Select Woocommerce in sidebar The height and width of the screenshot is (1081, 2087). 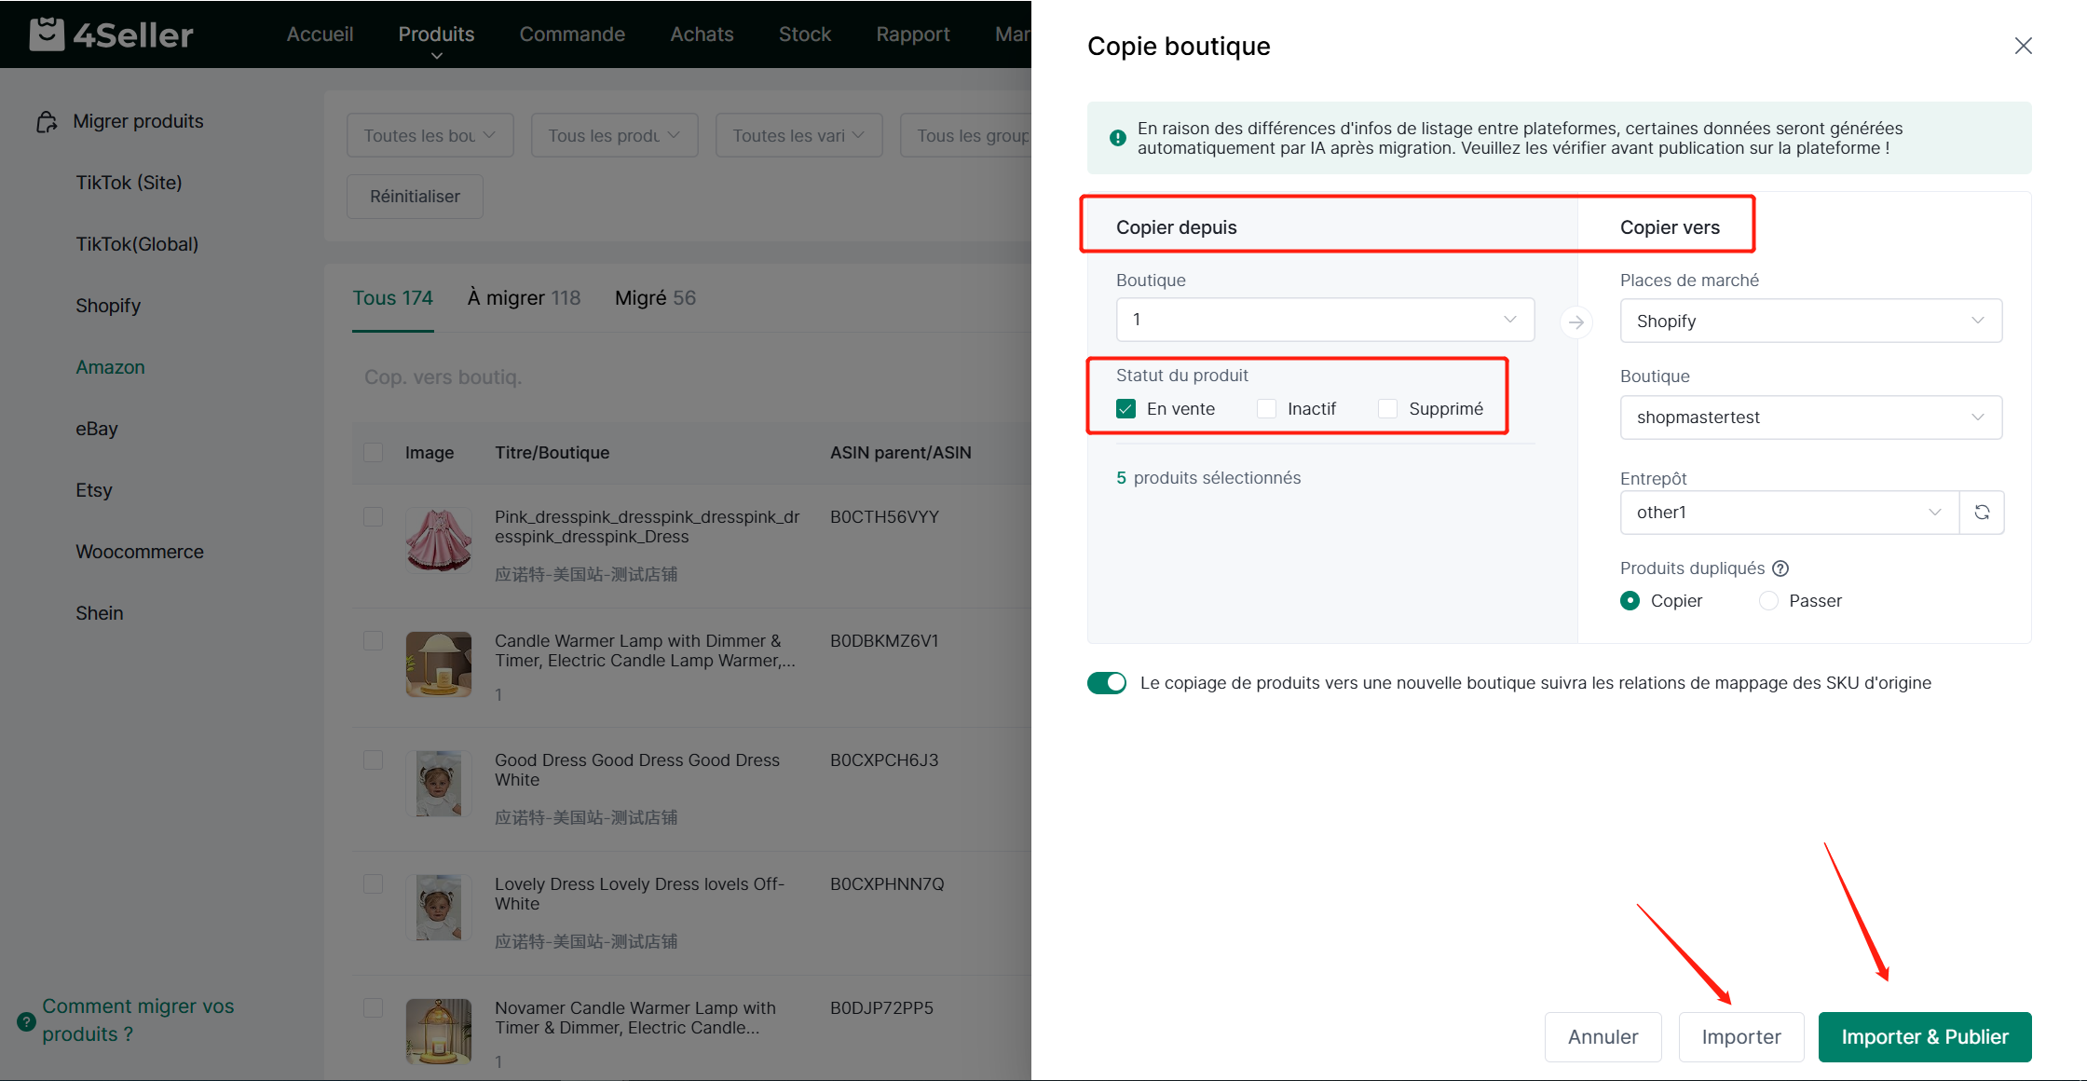140,552
